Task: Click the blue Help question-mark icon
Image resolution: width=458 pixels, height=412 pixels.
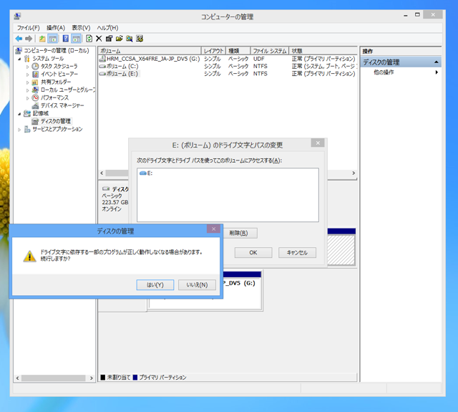Action: click(66, 39)
